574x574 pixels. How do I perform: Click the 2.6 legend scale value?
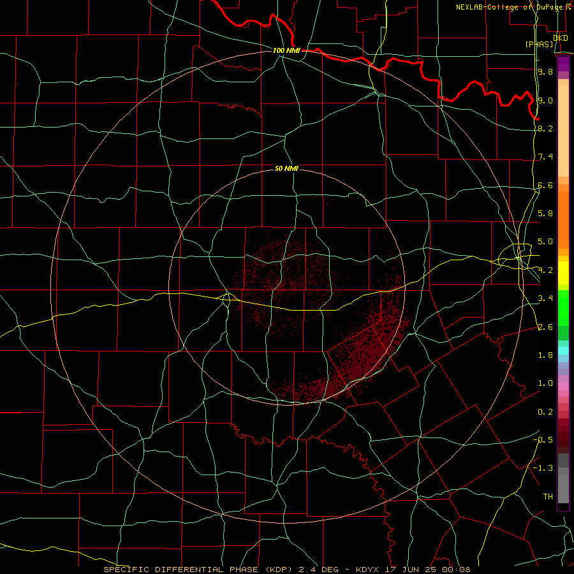point(545,327)
